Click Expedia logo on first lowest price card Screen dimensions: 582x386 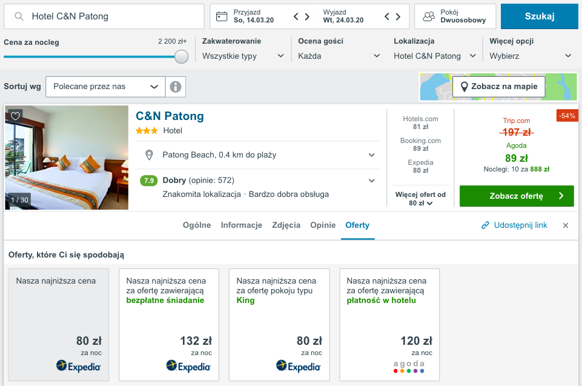(78, 367)
